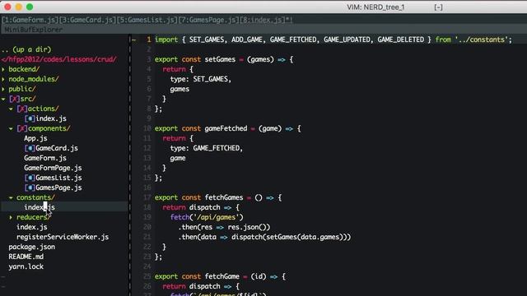Viewport: 527px width, 296px height.
Task: Click 'res.json()' on line 20
Action: pos(249,227)
